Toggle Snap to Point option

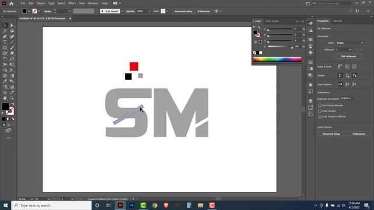click(x=340, y=84)
